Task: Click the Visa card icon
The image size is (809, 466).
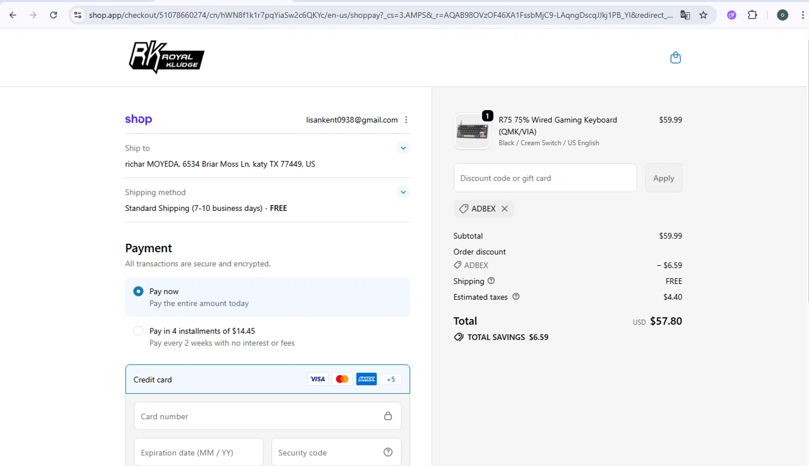Action: [318, 379]
